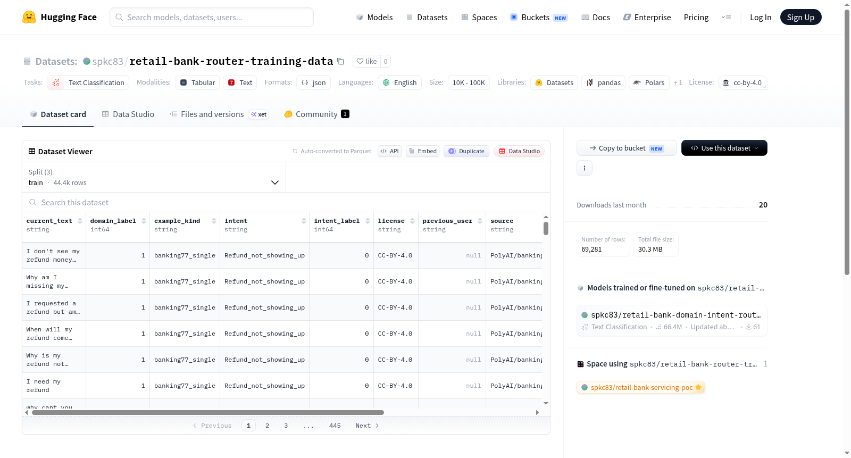Click the Sign Up button
The image size is (851, 458).
point(800,17)
